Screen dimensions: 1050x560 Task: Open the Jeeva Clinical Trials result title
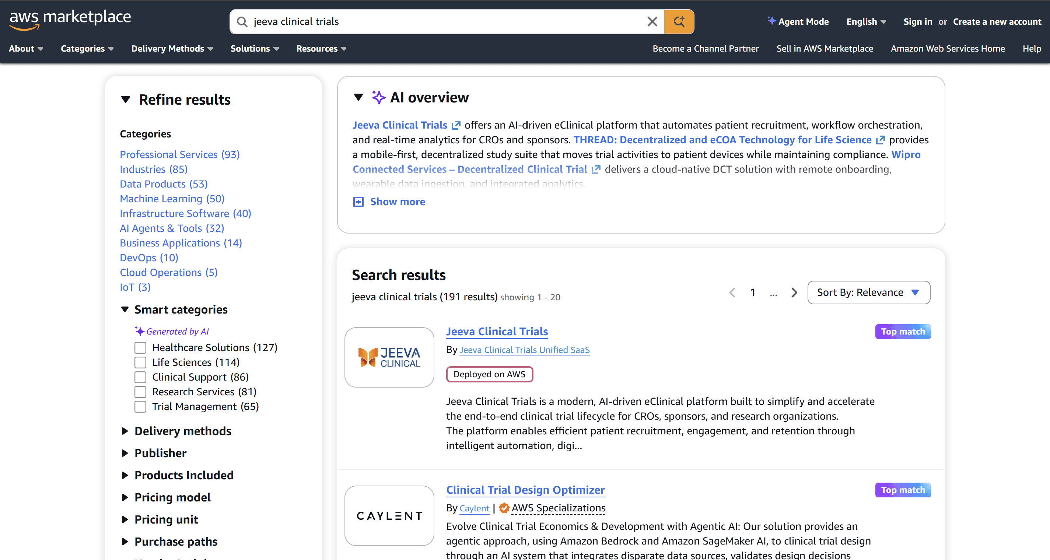pyautogui.click(x=497, y=332)
